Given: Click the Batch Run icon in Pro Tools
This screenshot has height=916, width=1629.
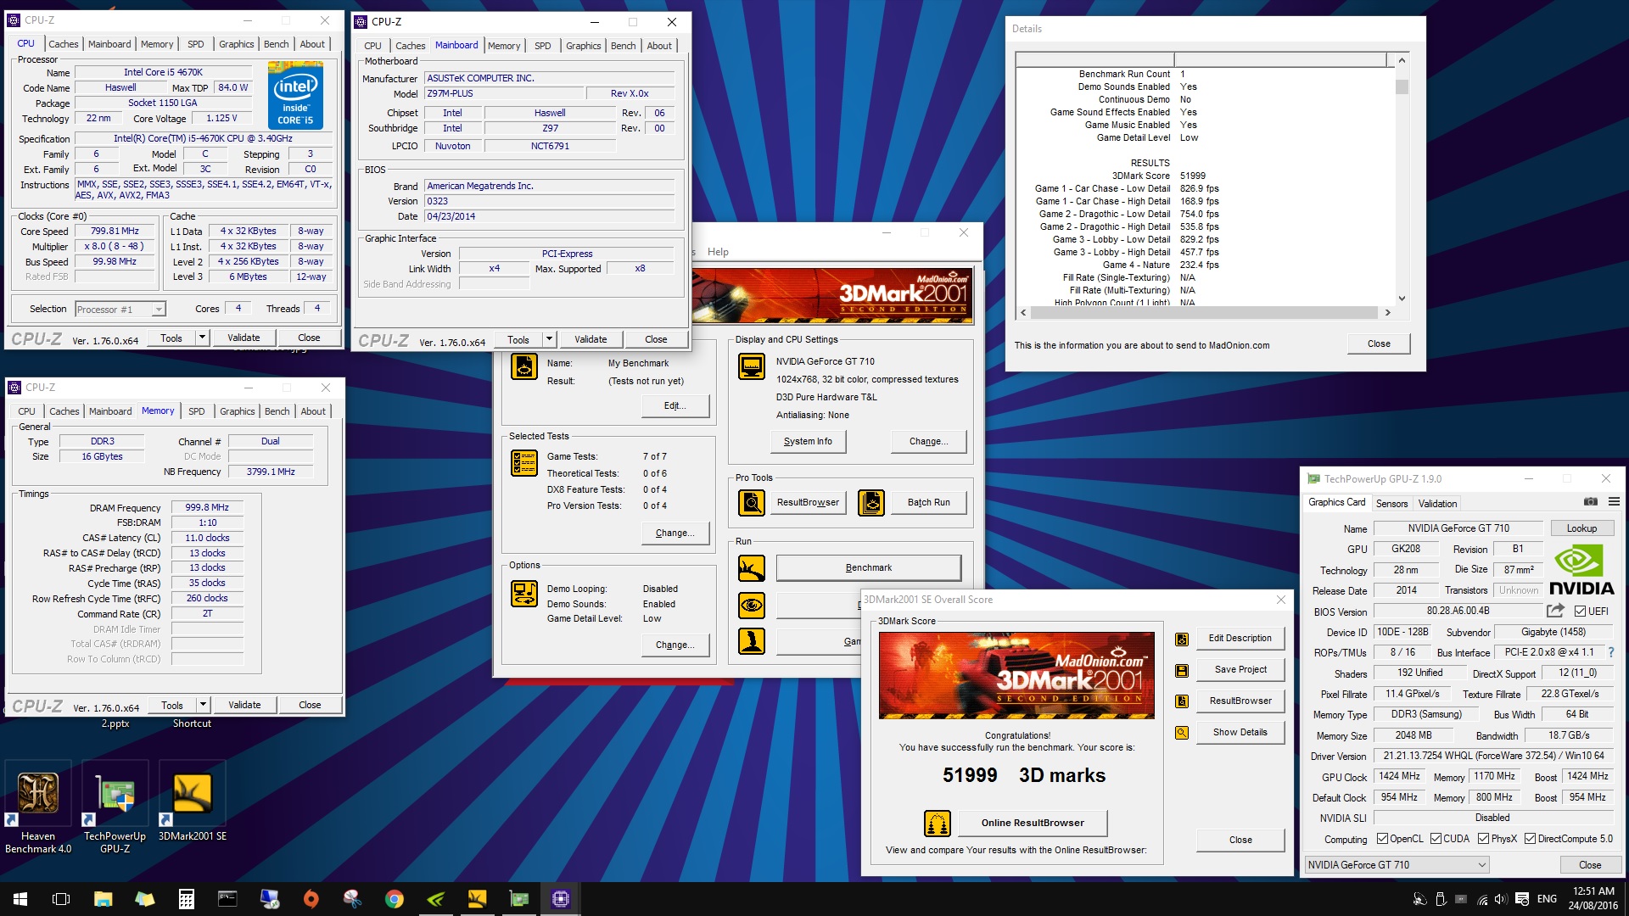Looking at the screenshot, I should click(x=871, y=503).
